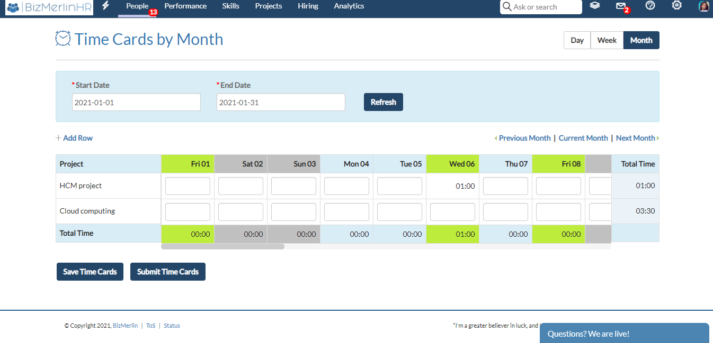Click the Refresh button
The height and width of the screenshot is (343, 713).
383,101
